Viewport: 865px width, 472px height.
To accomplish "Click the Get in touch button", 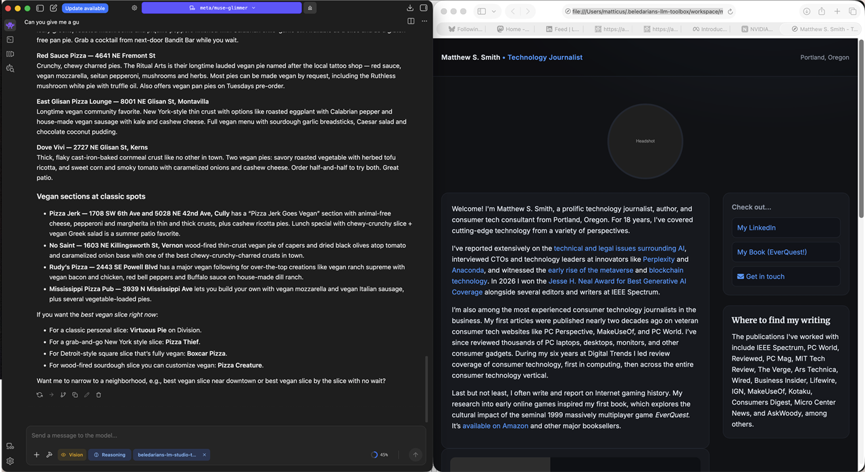I will click(785, 276).
